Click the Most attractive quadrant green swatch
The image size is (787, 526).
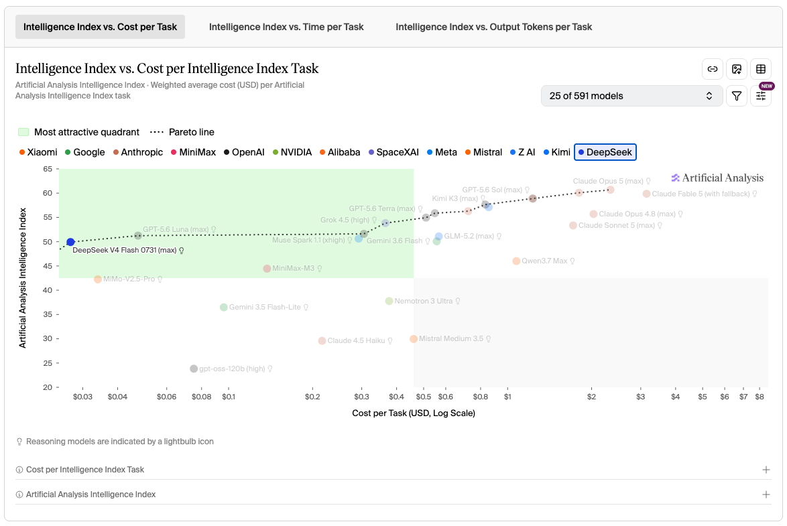click(23, 132)
